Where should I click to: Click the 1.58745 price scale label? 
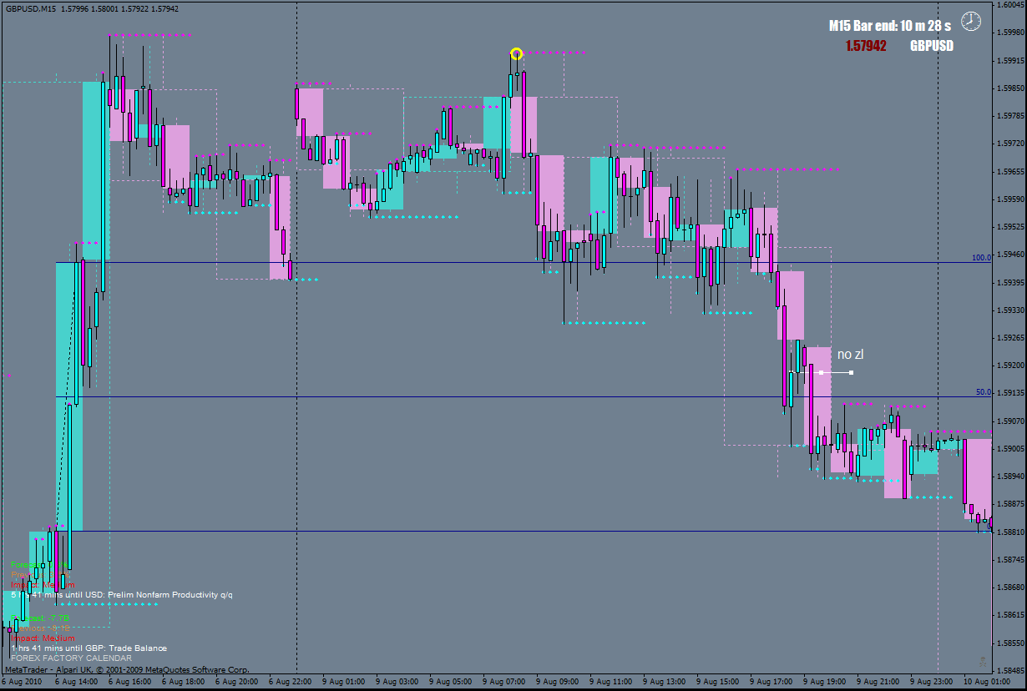pyautogui.click(x=1010, y=559)
